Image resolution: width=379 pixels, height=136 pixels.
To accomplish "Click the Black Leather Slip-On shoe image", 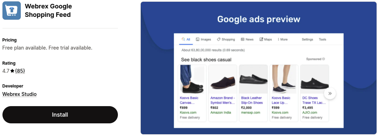I will point(253,79).
